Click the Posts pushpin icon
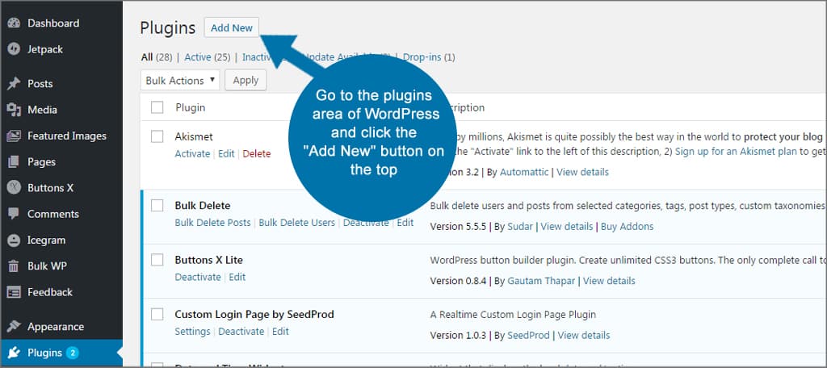Image resolution: width=827 pixels, height=368 pixels. (13, 84)
